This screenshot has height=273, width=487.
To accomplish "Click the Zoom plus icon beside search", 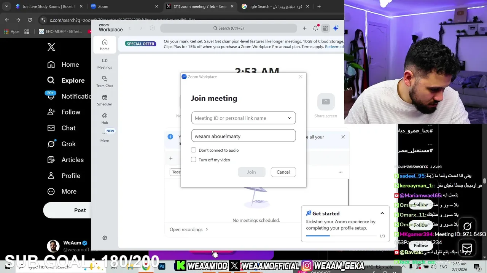I will point(304,28).
